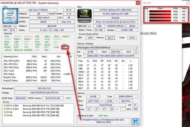190x127 pixels.
Task: Click last NVMe drive green check icon
Action: [x=5, y=115]
